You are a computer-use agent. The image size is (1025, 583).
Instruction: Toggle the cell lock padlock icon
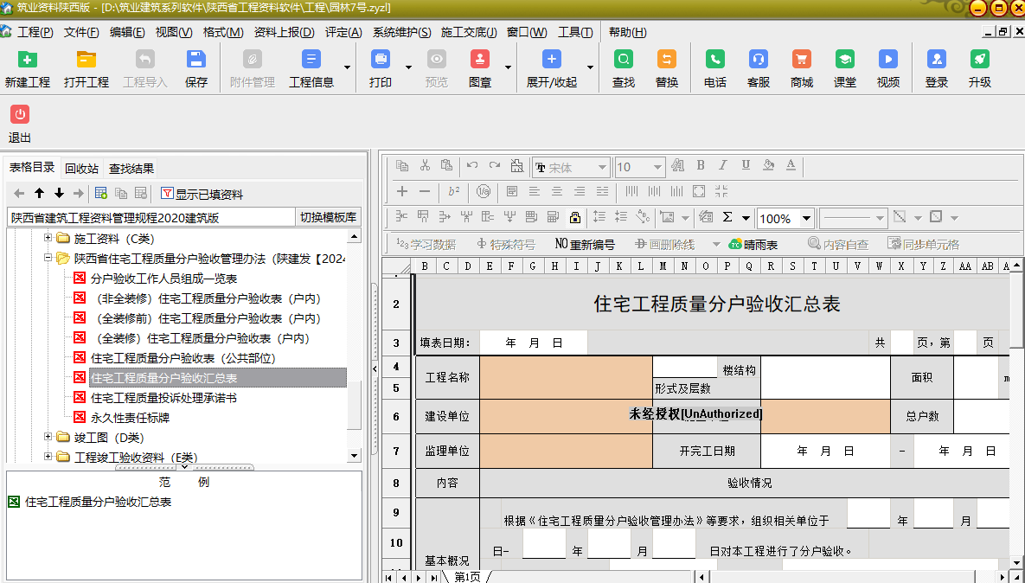(x=574, y=217)
